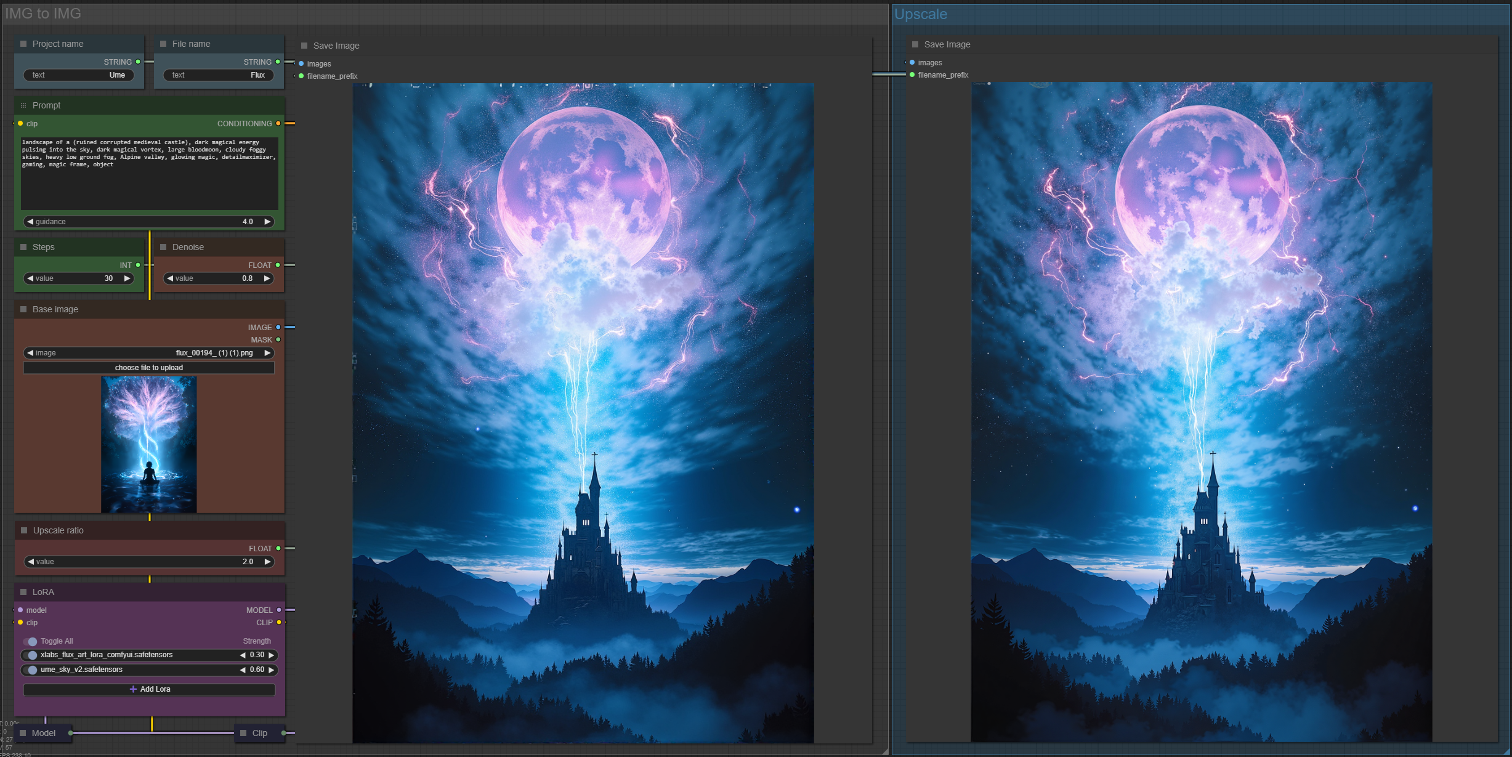Click the Upscale group title
Image resolution: width=1512 pixels, height=757 pixels.
pyautogui.click(x=920, y=14)
